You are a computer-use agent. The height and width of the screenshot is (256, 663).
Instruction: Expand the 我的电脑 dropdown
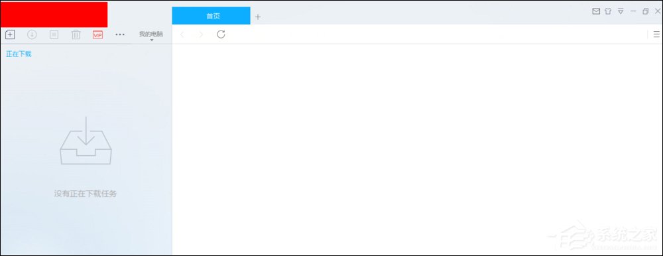(x=151, y=35)
